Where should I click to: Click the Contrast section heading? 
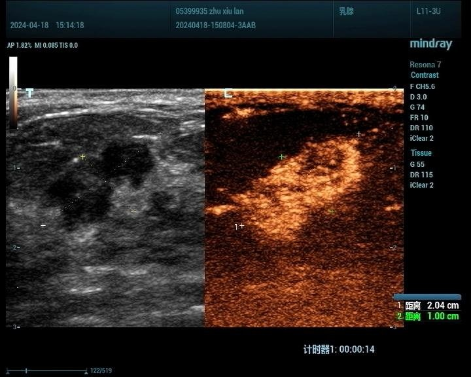coord(425,75)
